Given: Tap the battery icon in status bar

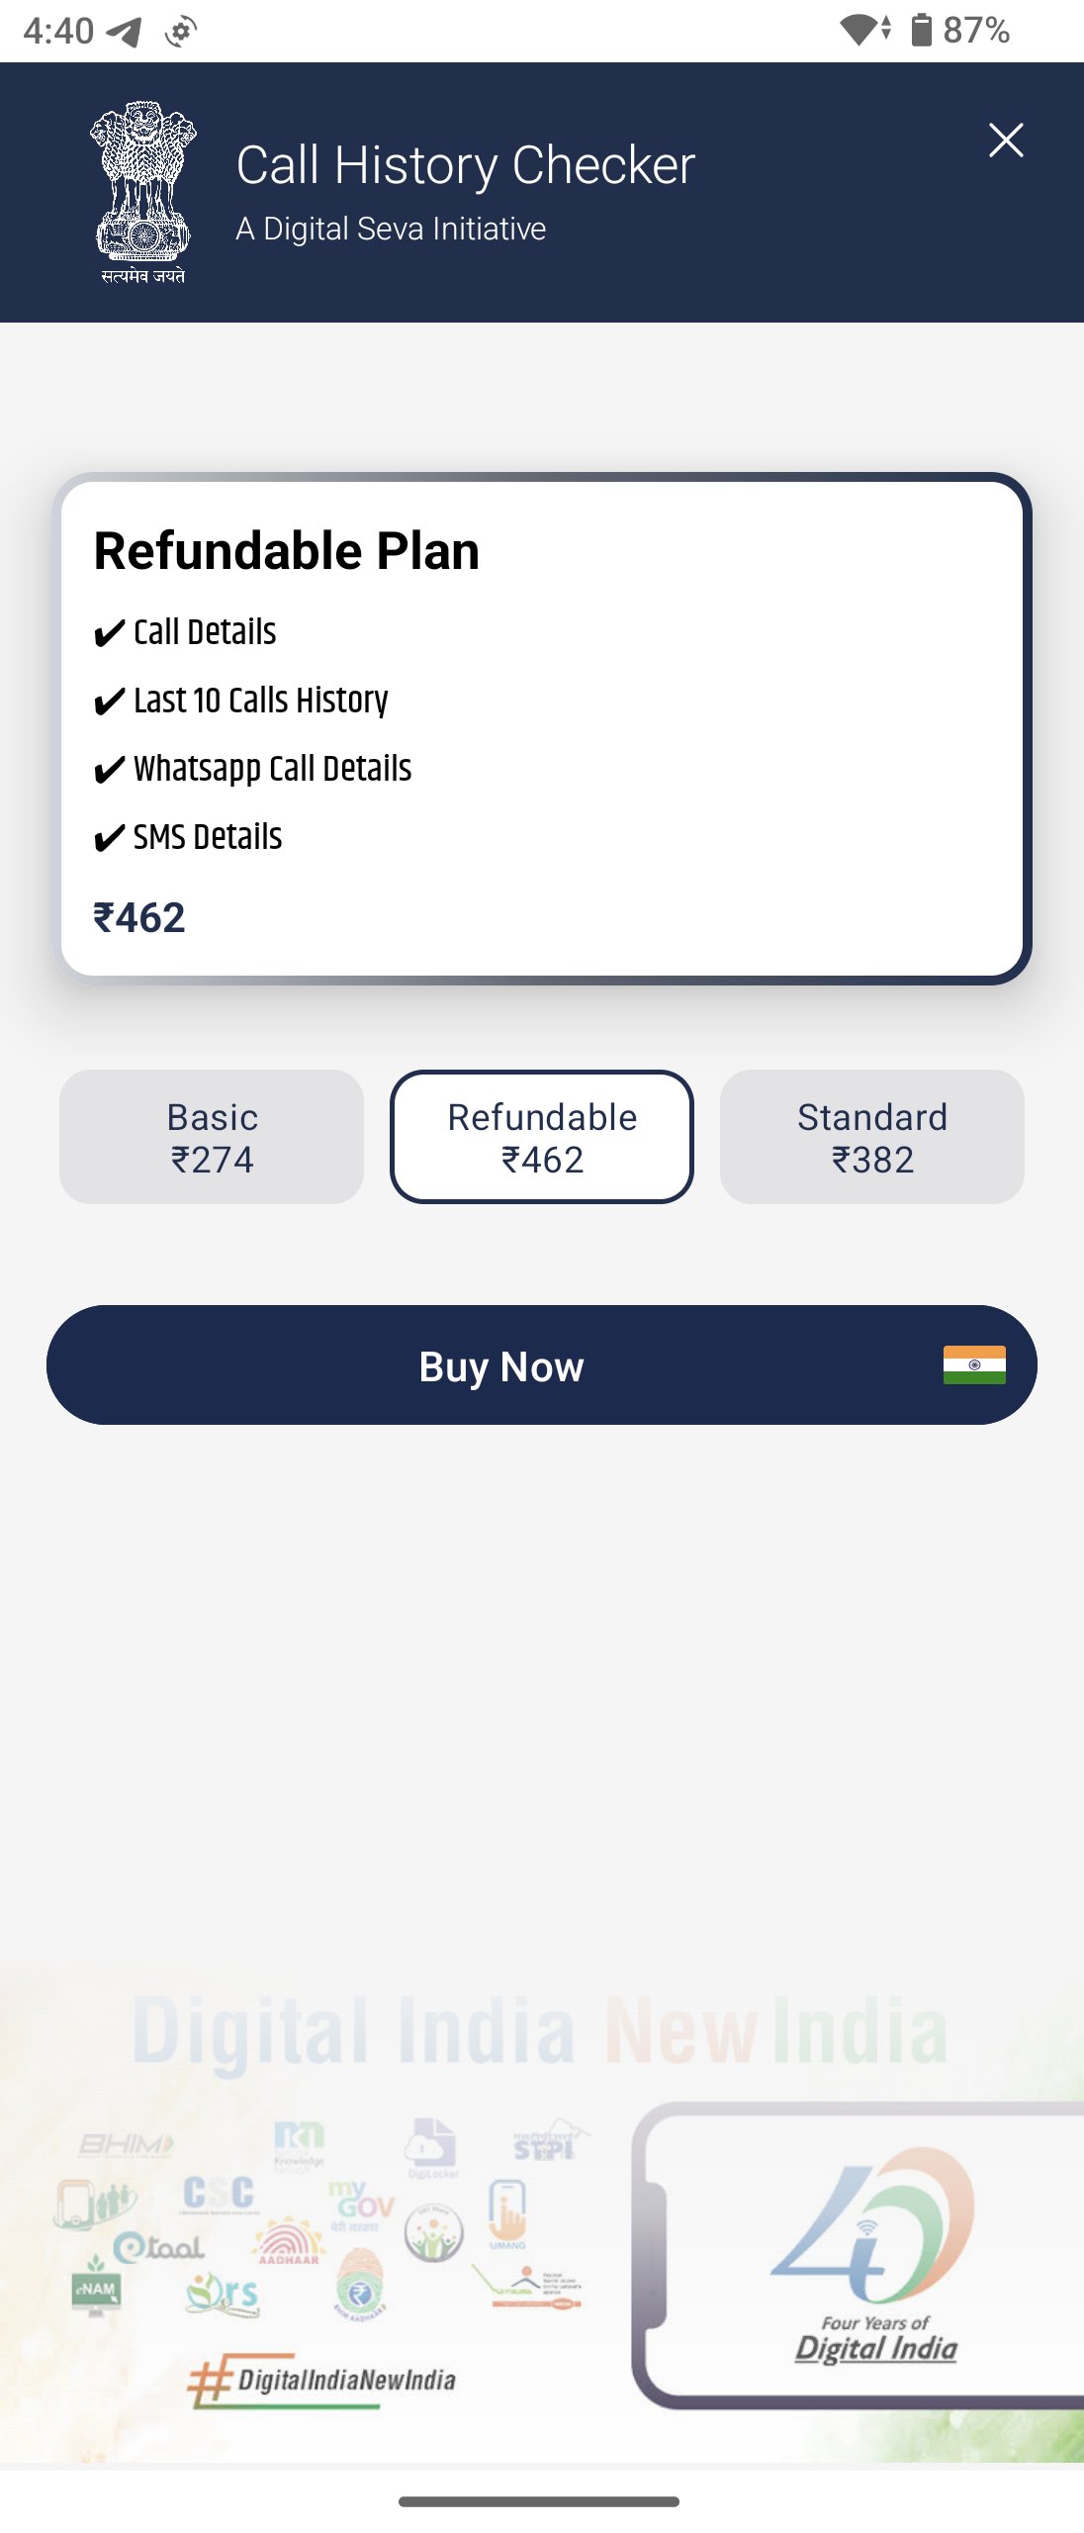Looking at the screenshot, I should pos(921,30).
